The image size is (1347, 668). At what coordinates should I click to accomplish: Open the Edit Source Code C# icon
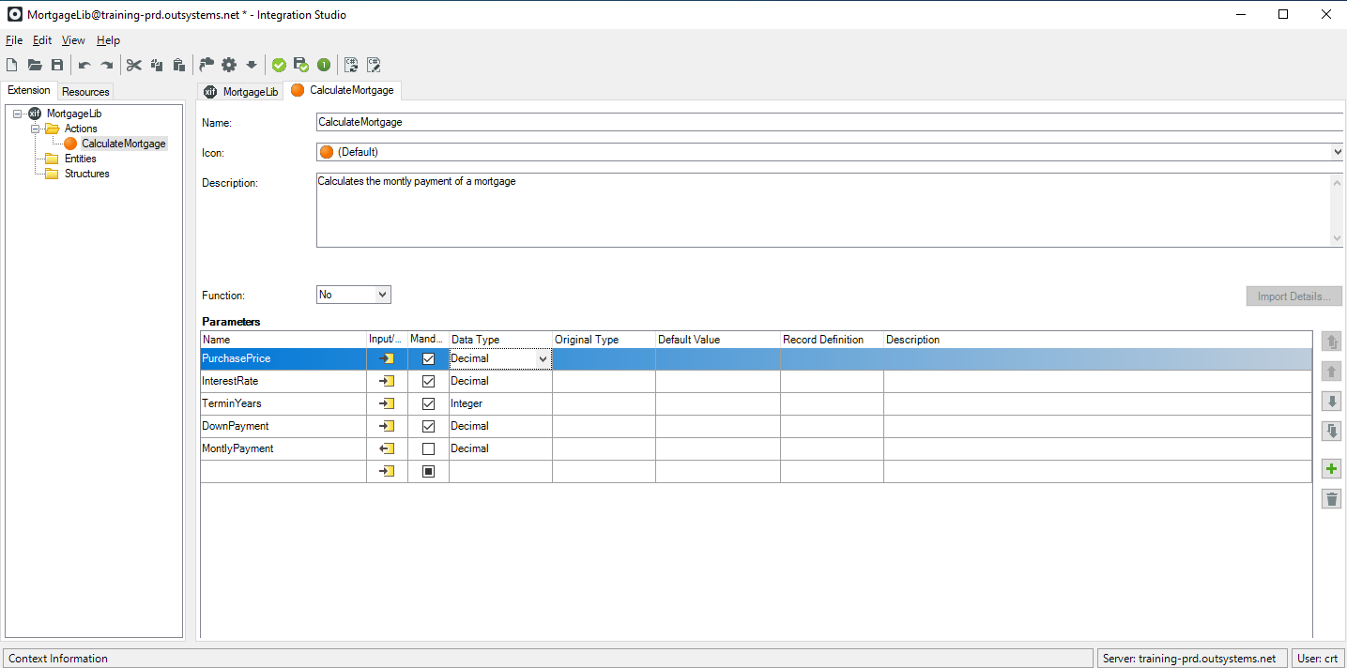[374, 64]
